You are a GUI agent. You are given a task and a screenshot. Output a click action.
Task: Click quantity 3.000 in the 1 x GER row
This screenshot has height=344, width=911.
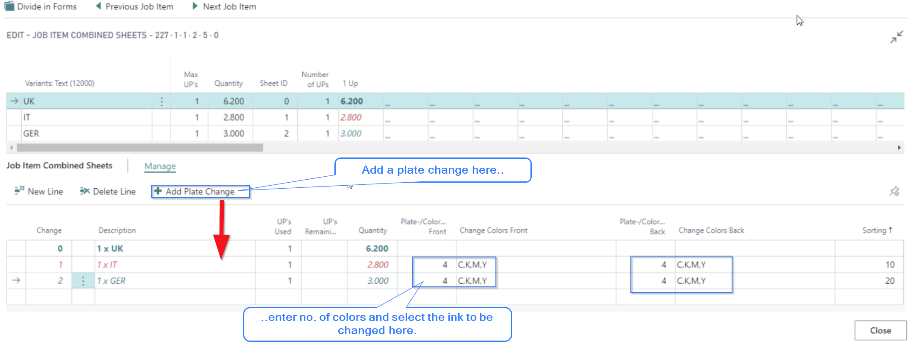[x=378, y=281]
